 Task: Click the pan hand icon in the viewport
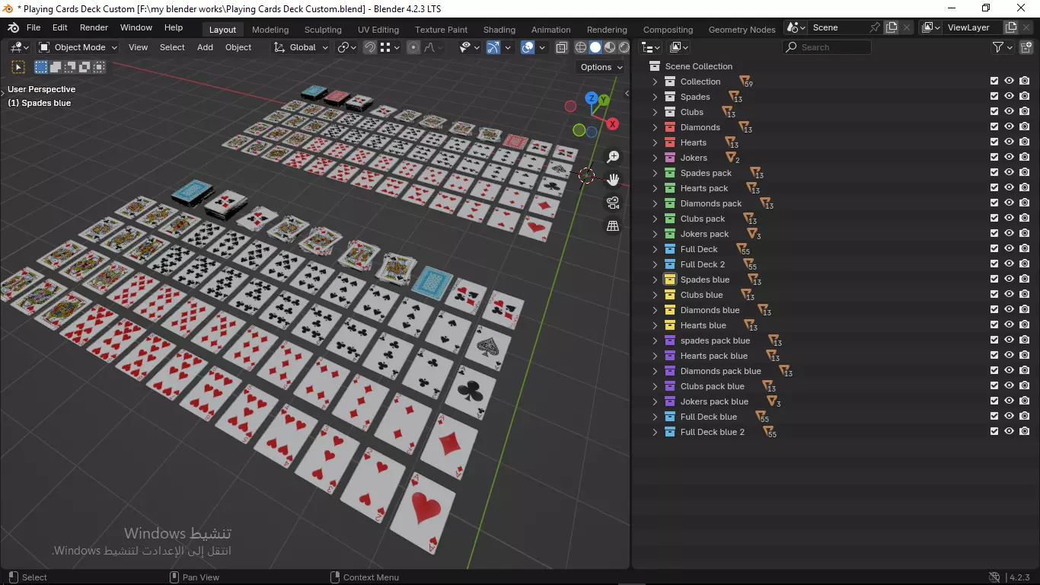point(613,180)
